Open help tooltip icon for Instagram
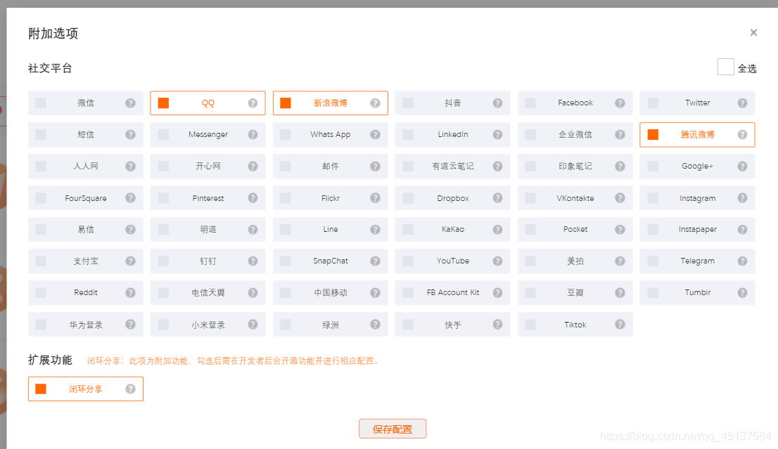 pyautogui.click(x=742, y=197)
